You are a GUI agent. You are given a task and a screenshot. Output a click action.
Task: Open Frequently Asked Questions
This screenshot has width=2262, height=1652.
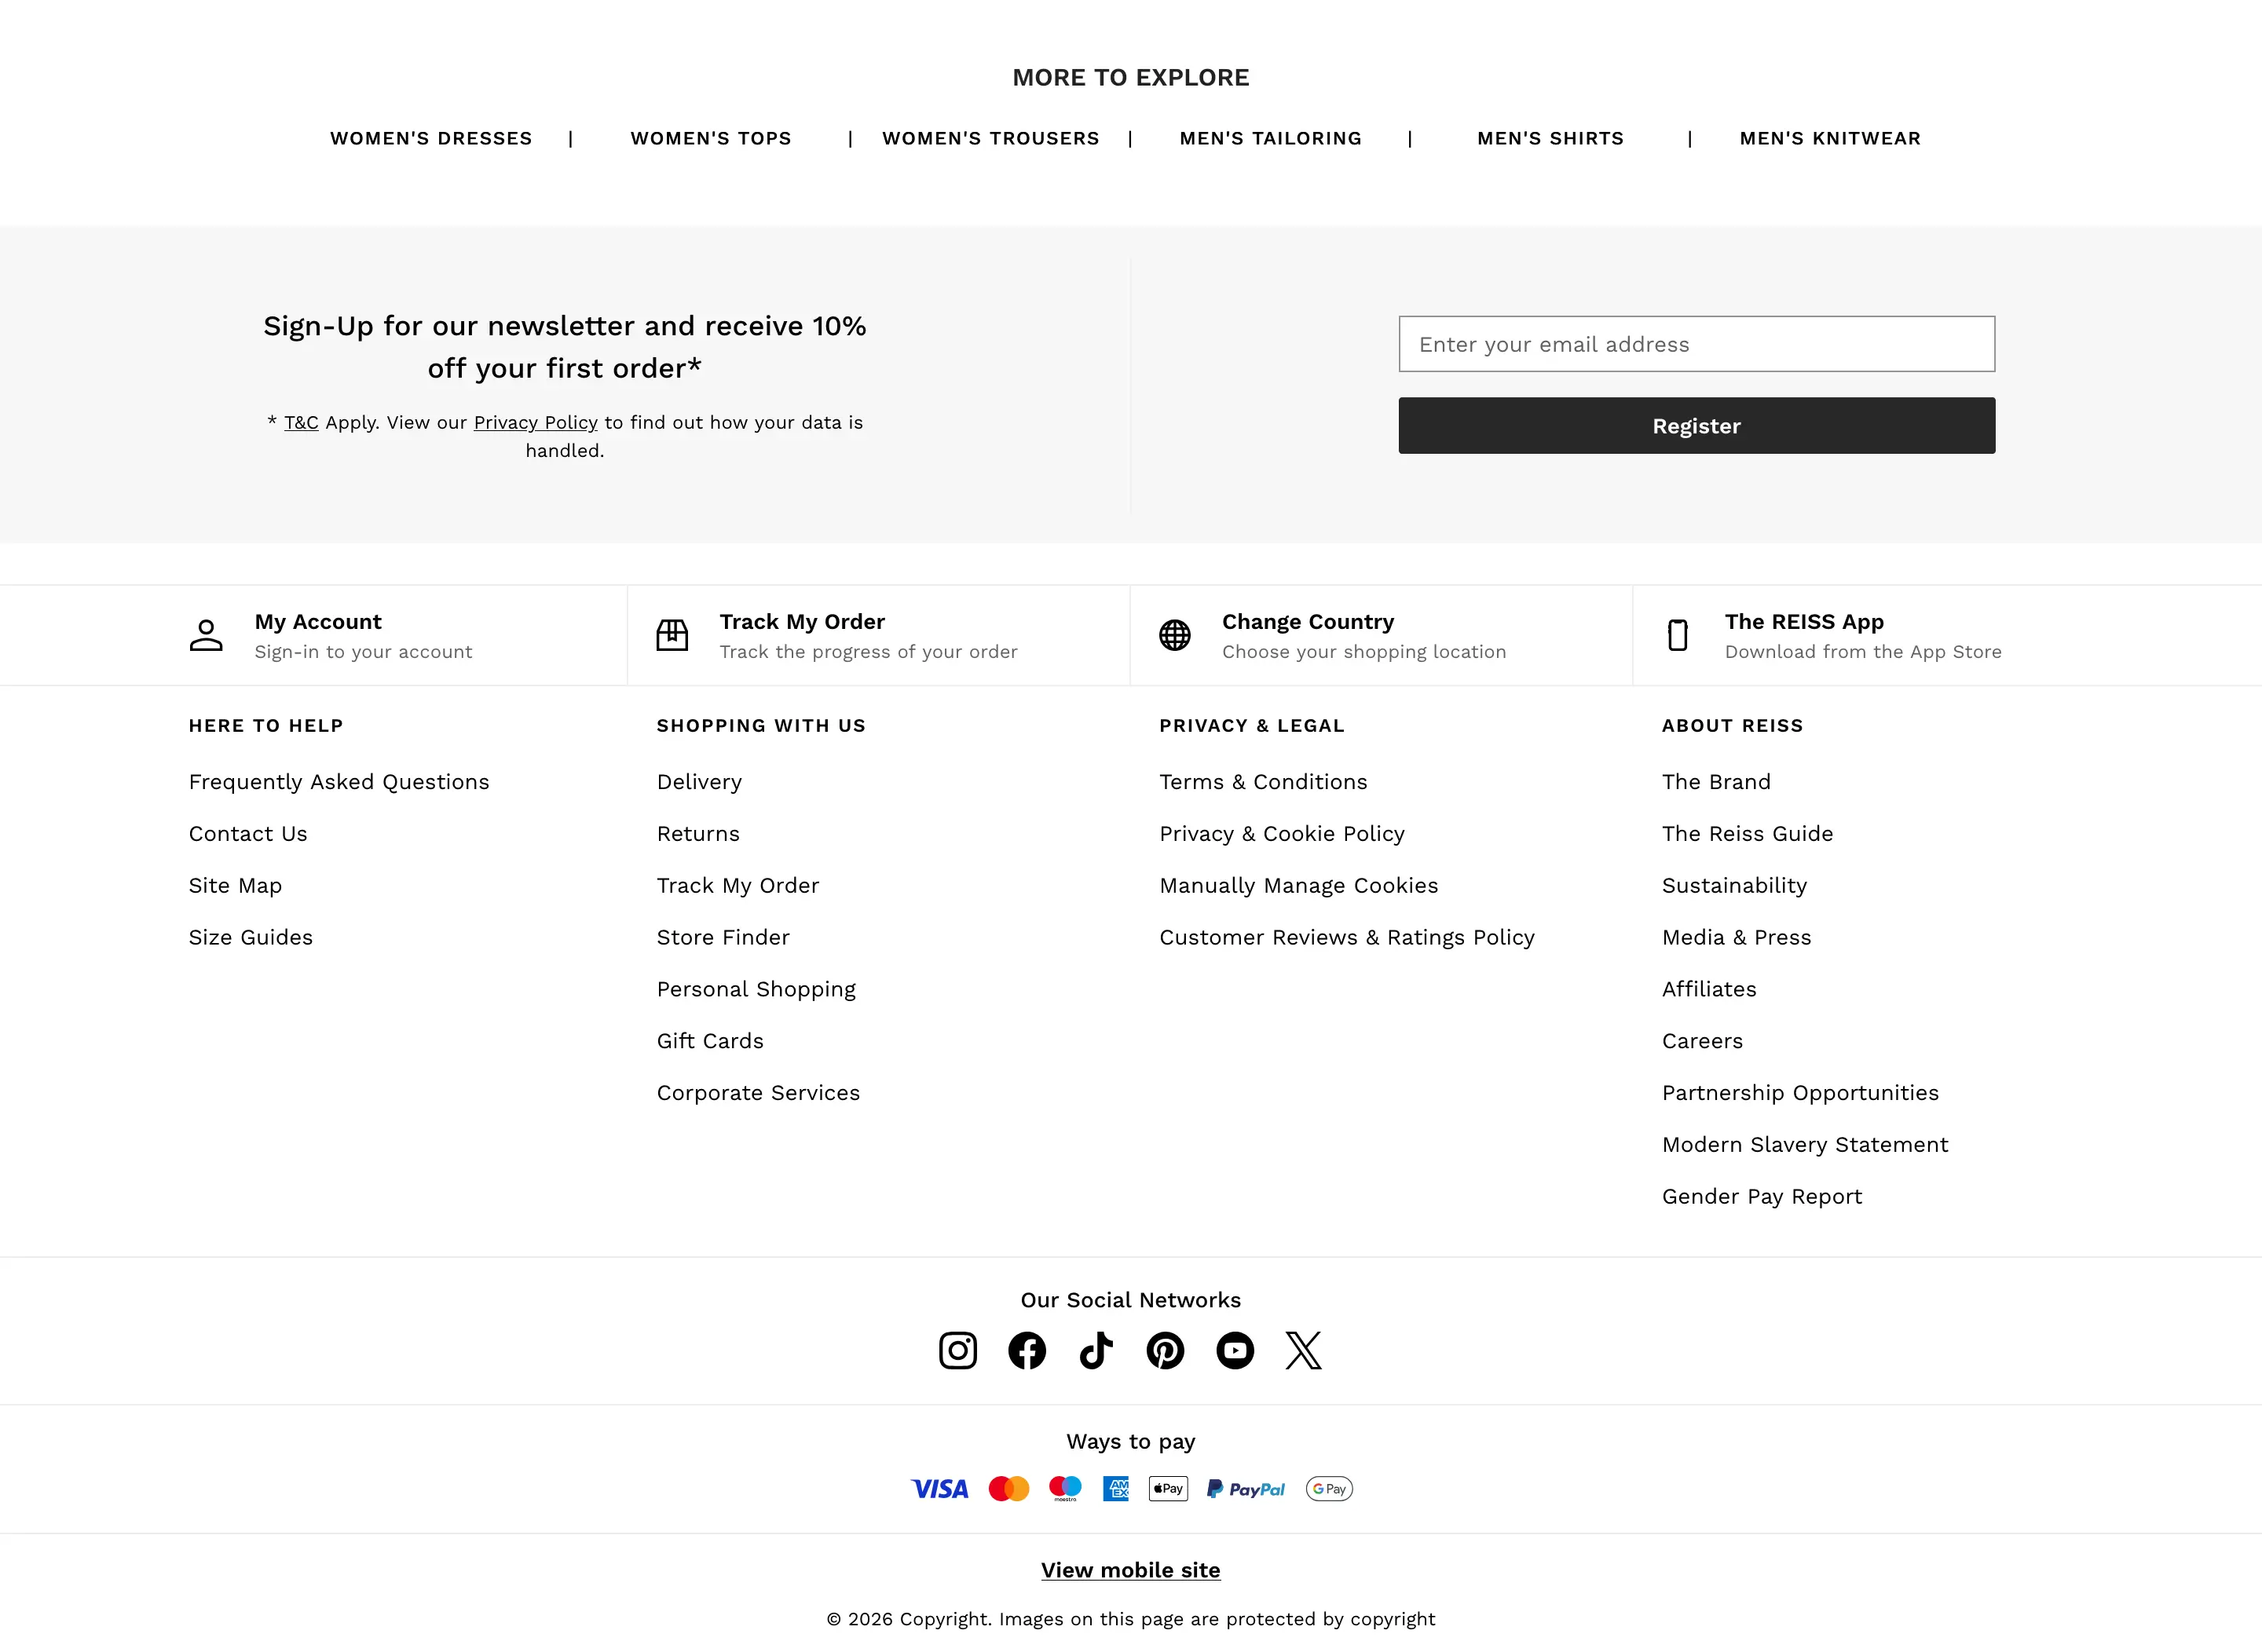click(x=339, y=782)
